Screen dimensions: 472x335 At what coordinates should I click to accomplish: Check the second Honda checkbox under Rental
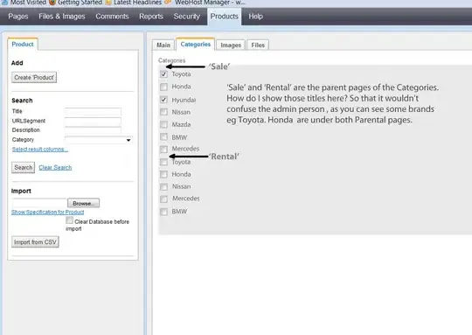[163, 174]
